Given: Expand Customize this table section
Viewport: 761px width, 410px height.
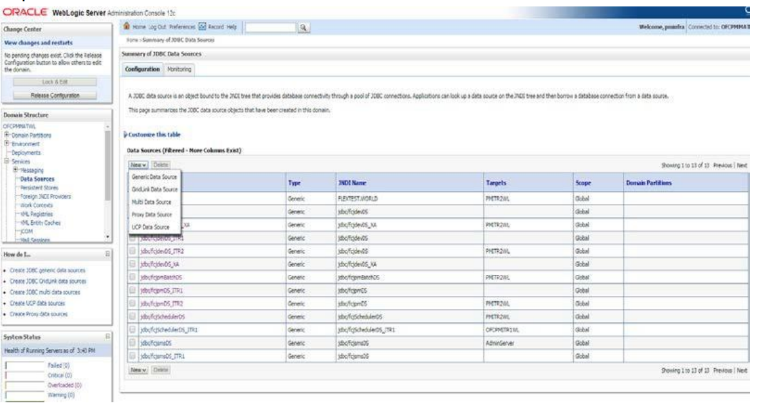Looking at the screenshot, I should (152, 135).
